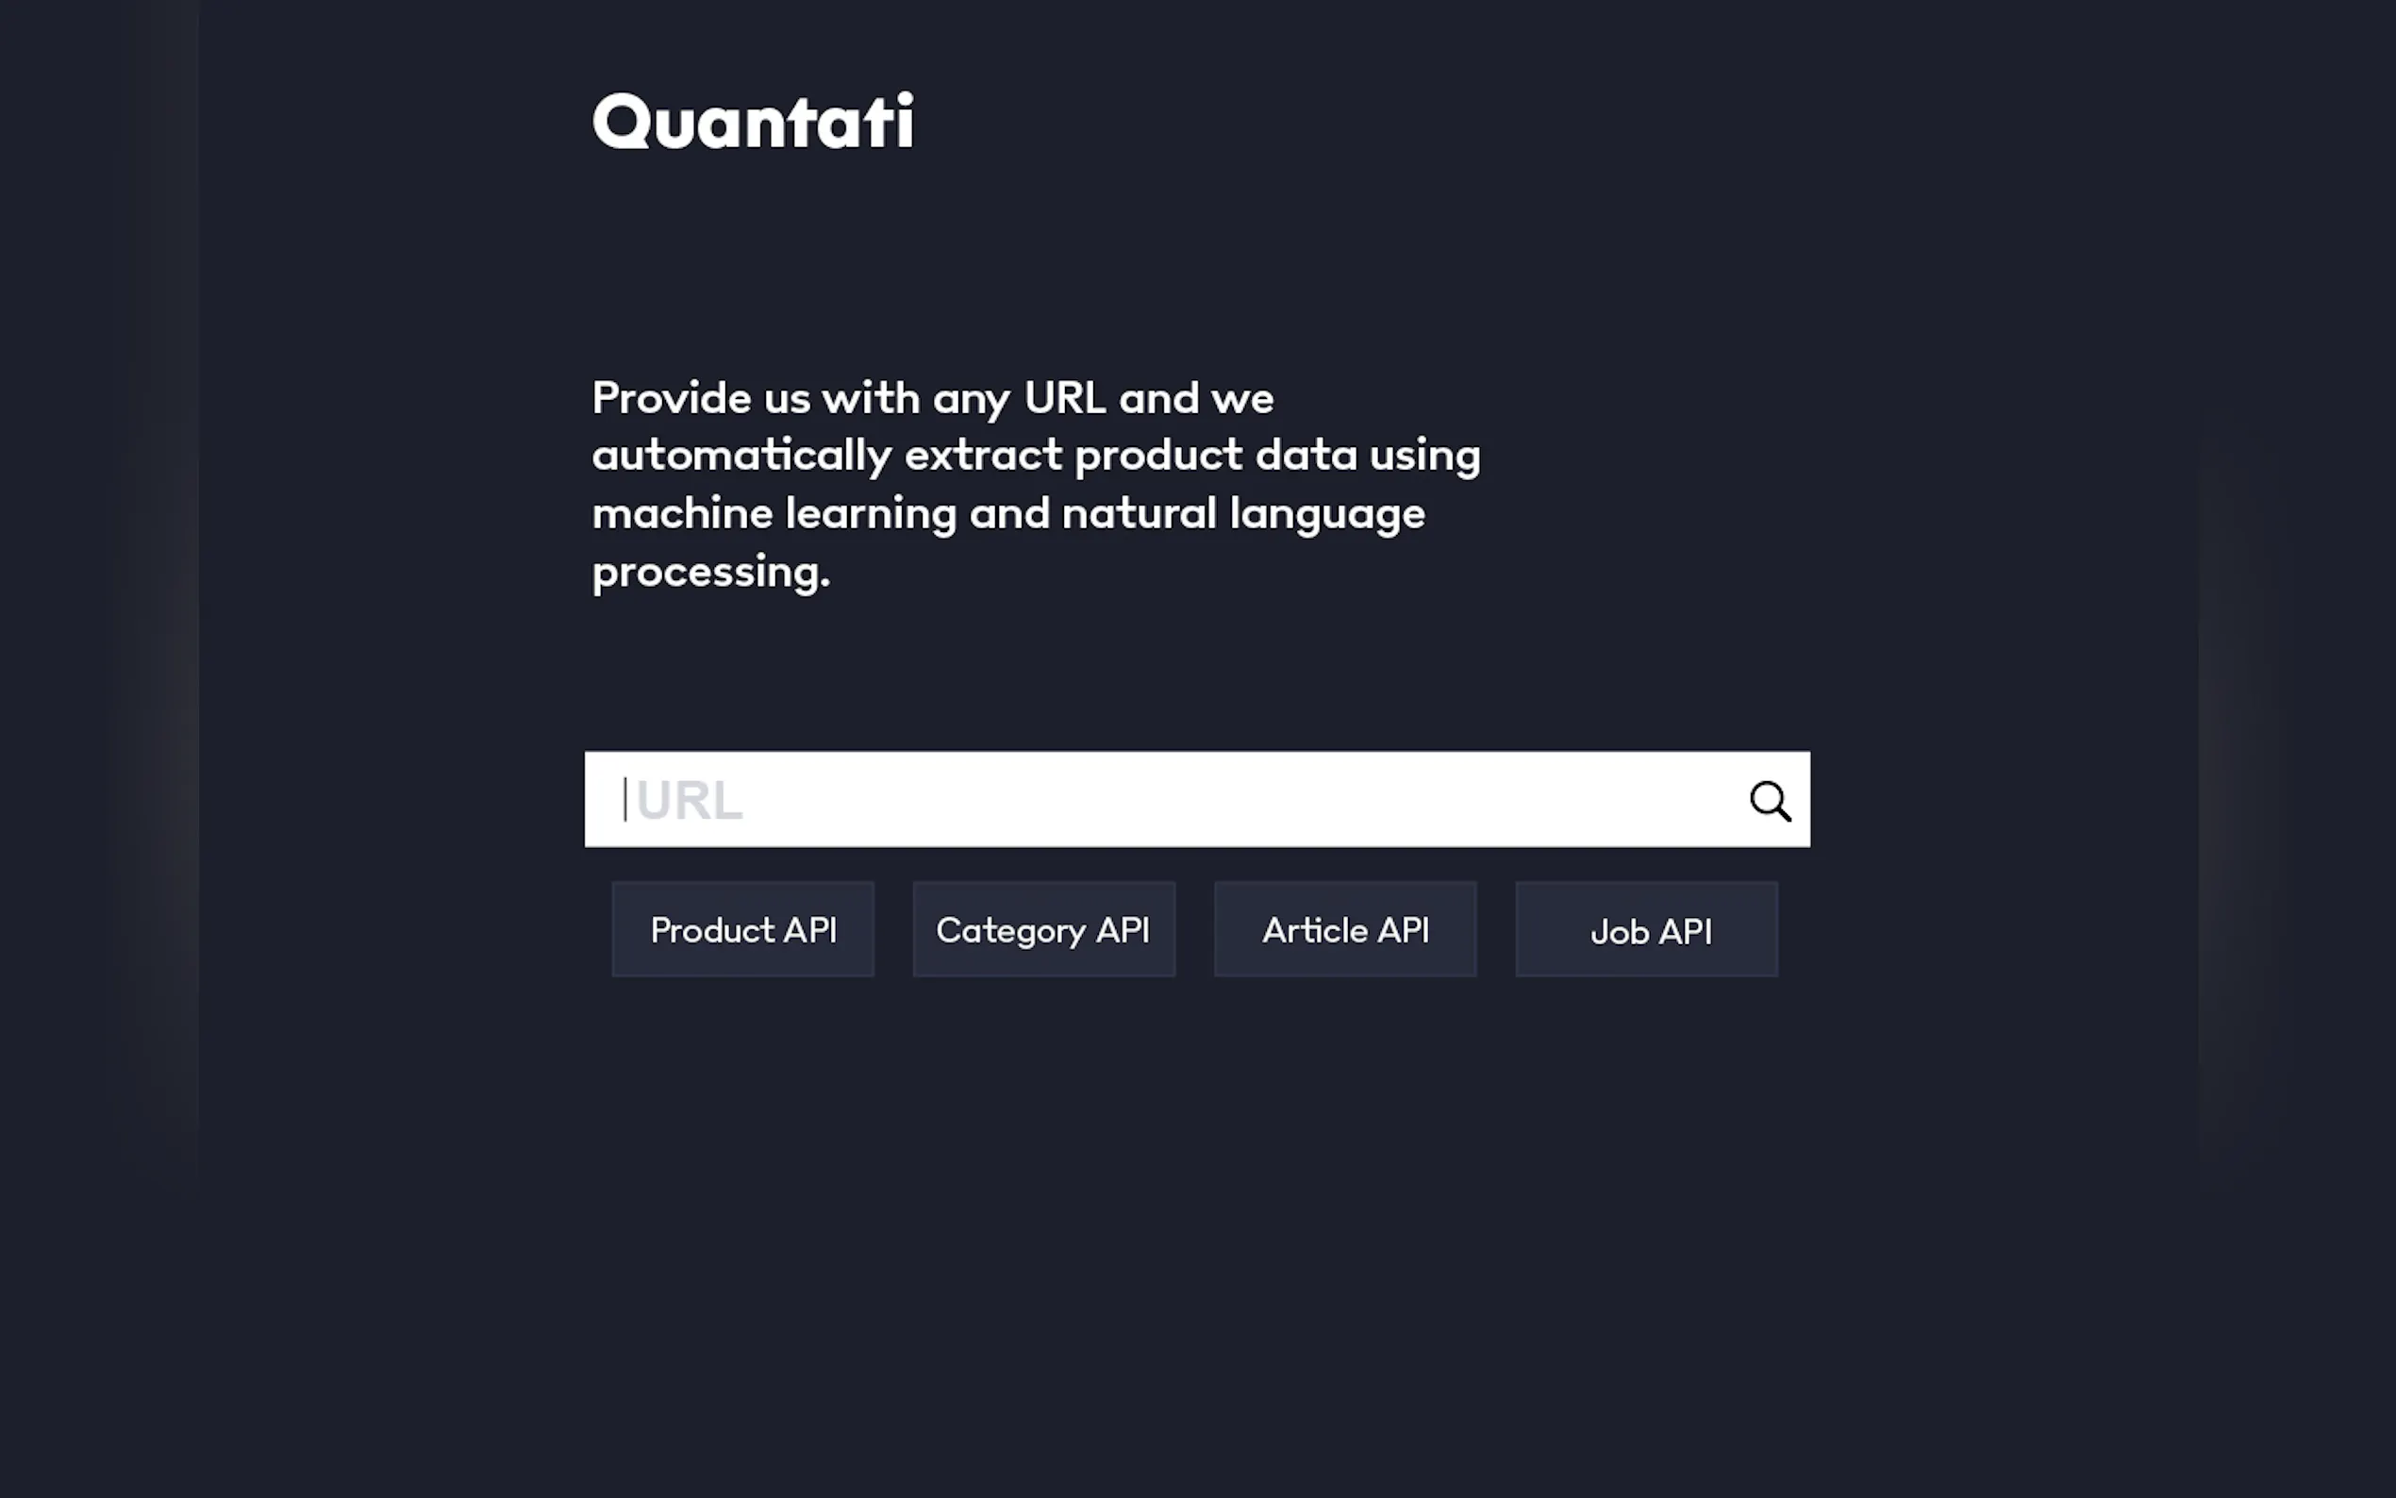This screenshot has height=1498, width=2396.
Task: Click the words "and we" in the description
Action: click(1195, 398)
